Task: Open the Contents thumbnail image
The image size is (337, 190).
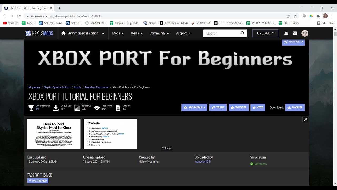Action: pyautogui.click(x=110, y=134)
